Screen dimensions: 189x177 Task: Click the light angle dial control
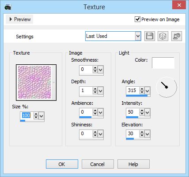tap(166, 87)
